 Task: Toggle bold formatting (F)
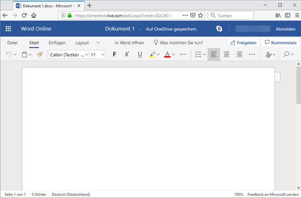click(114, 54)
